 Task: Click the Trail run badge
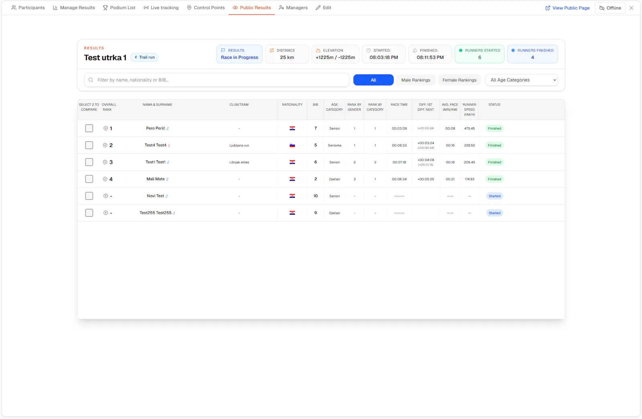[x=144, y=57]
